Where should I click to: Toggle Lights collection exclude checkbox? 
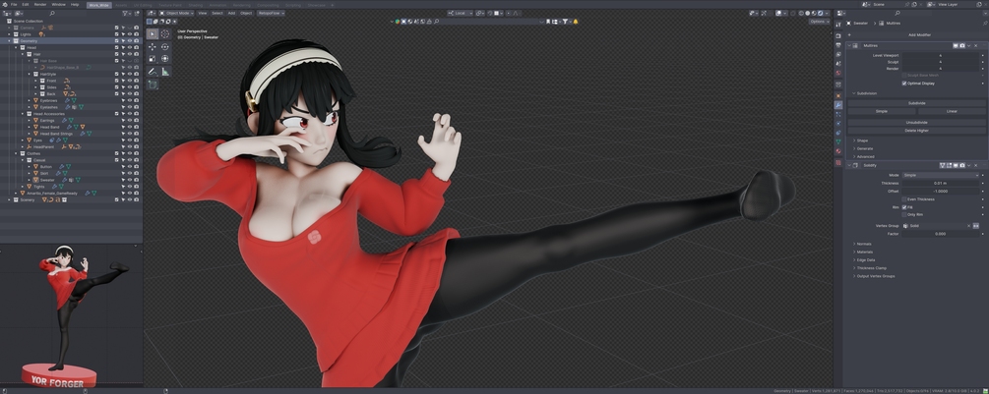pos(117,34)
